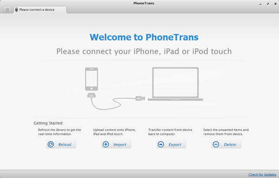This screenshot has width=279, height=178.
Task: Open the Check for Updates link
Action: 262,174
